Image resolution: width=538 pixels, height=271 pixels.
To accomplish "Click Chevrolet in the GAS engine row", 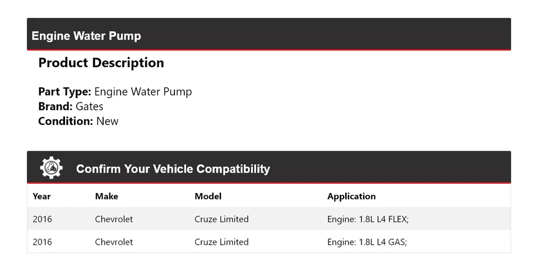I will coord(114,242).
